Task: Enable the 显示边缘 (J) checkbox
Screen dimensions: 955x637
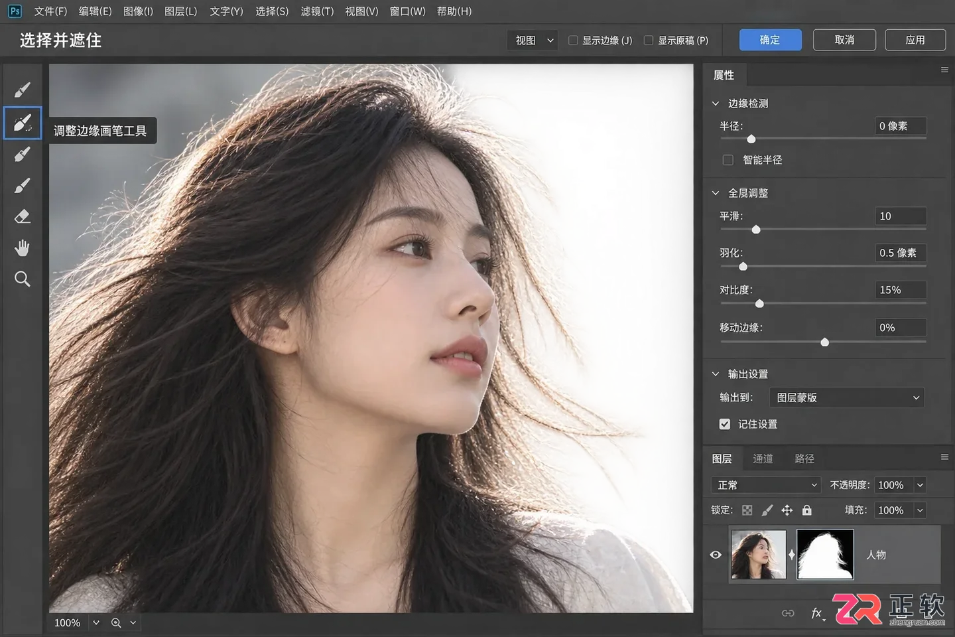Action: click(x=573, y=40)
